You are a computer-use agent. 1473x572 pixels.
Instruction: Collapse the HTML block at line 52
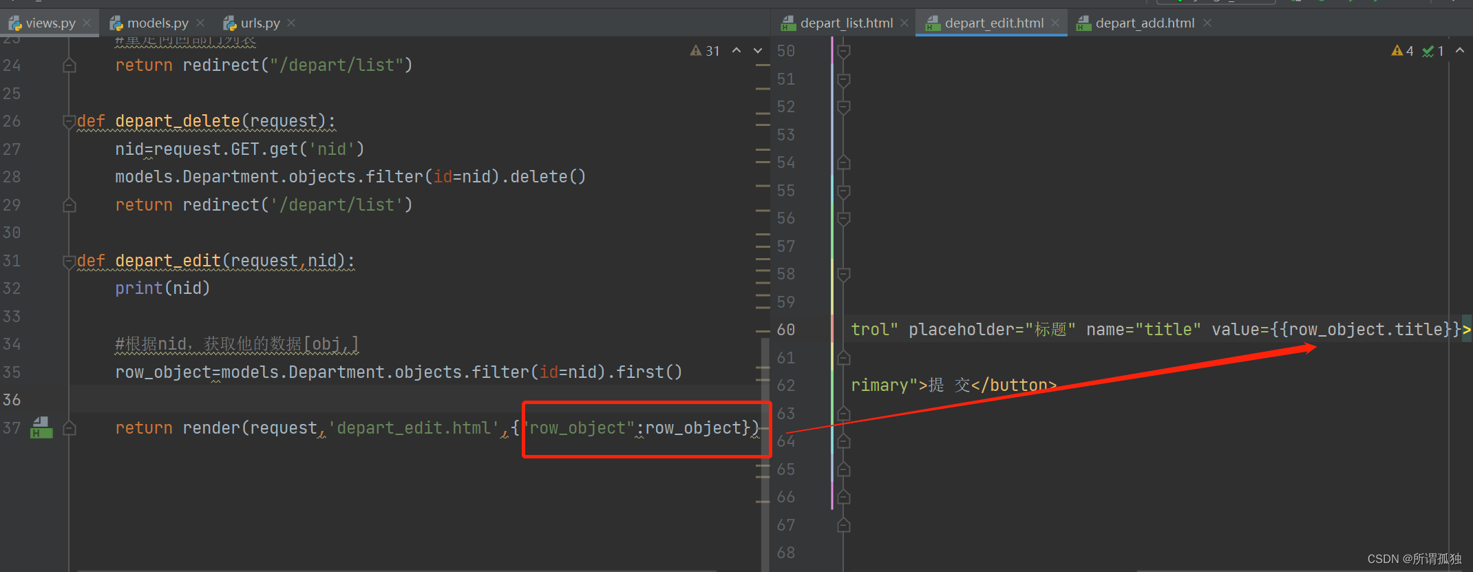click(x=844, y=107)
